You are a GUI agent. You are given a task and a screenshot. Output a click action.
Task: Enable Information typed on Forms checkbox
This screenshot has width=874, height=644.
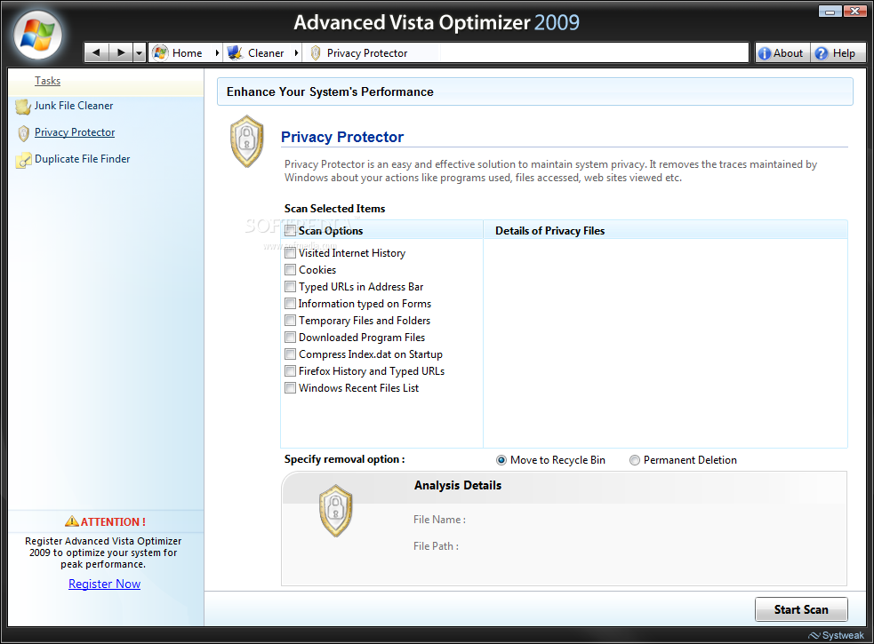(x=291, y=304)
